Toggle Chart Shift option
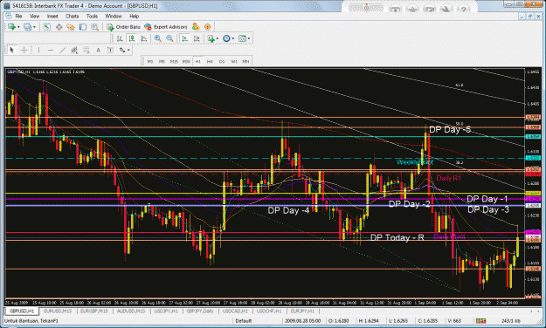546x328 pixels. click(197, 38)
